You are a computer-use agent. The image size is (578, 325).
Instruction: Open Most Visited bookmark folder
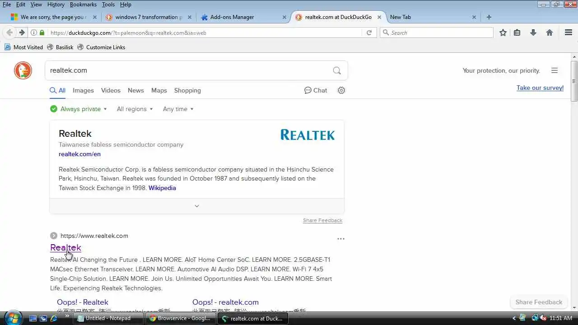tap(23, 47)
